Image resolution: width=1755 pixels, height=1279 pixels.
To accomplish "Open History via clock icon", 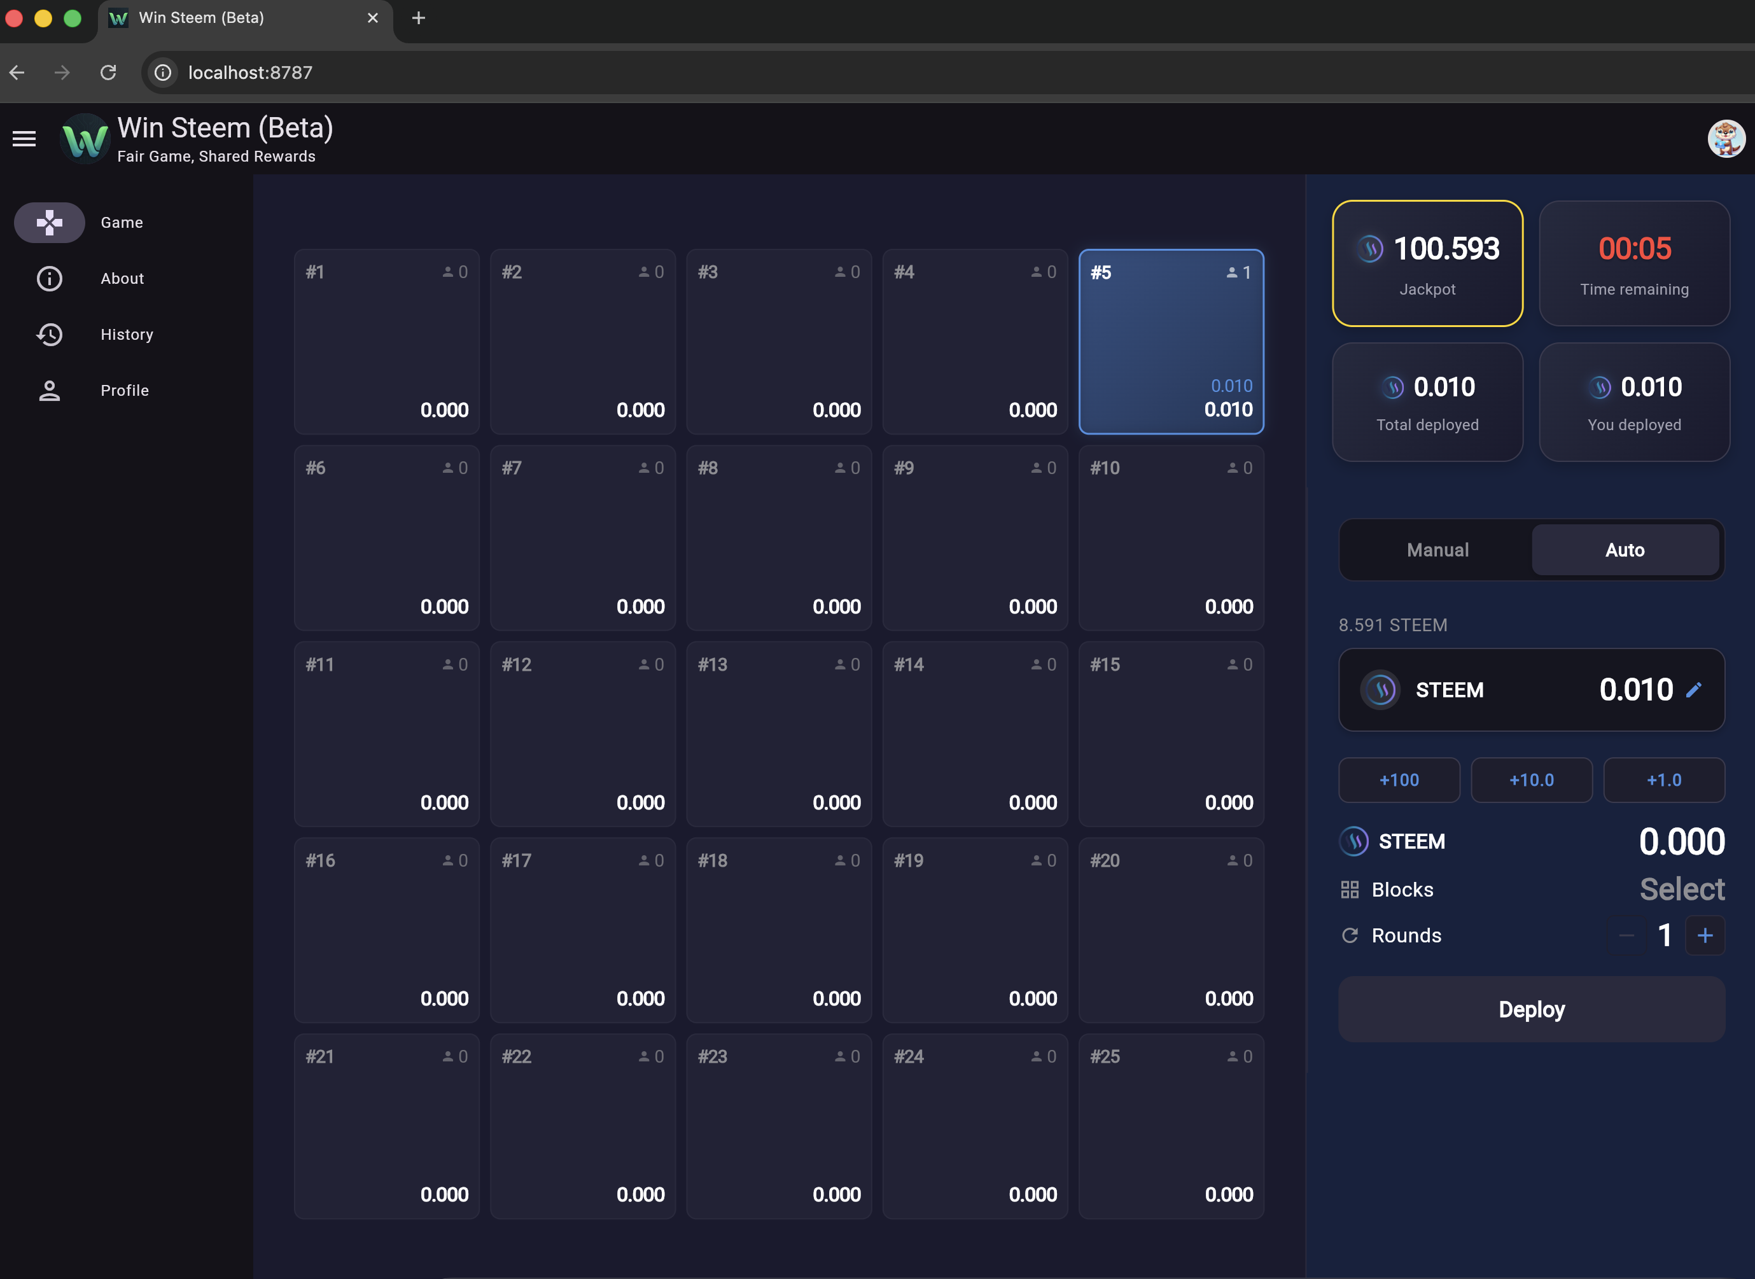I will point(50,335).
